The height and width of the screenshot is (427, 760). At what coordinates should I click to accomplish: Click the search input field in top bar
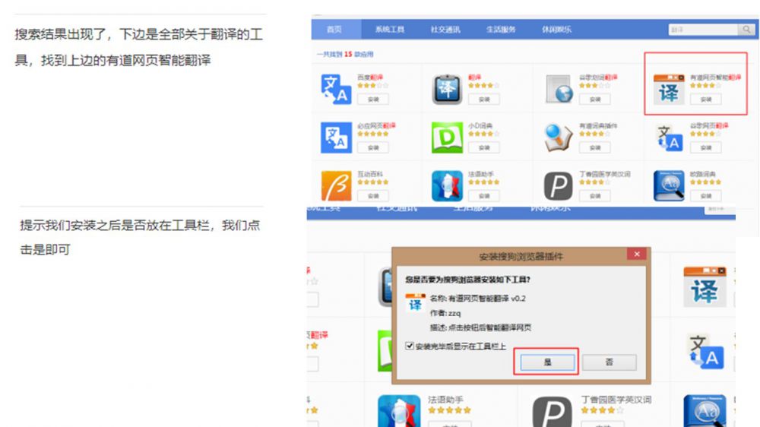[701, 30]
